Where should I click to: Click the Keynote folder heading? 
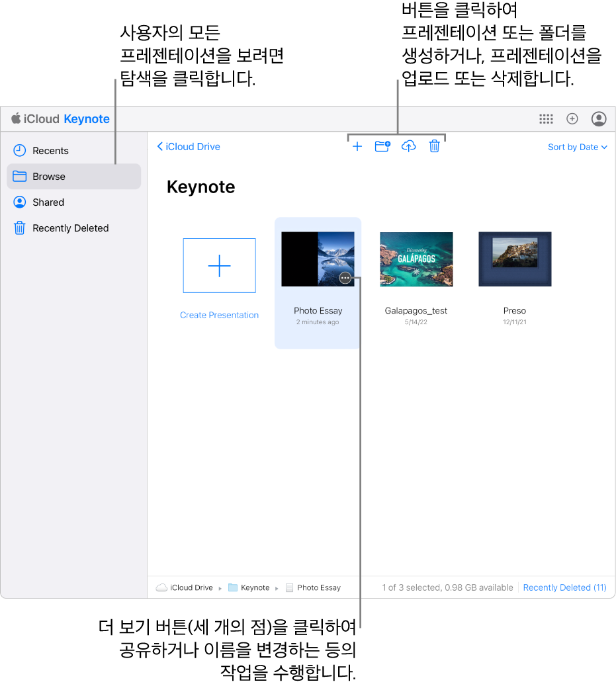(201, 187)
